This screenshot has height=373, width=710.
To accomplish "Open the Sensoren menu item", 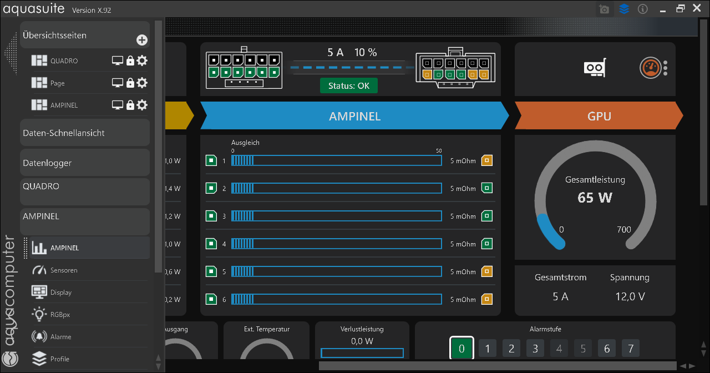I will (x=64, y=270).
